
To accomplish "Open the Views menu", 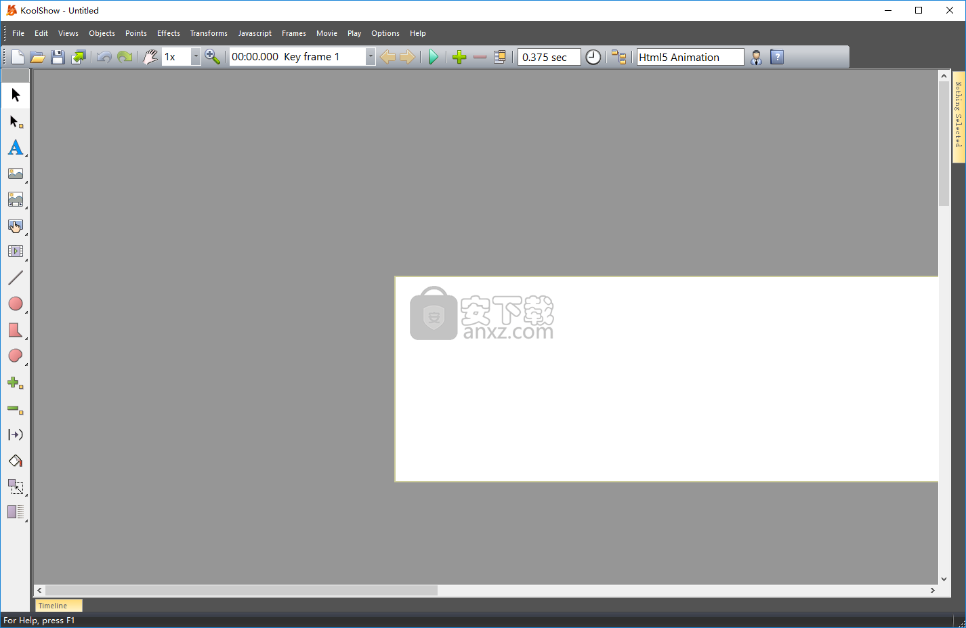I will (x=68, y=33).
